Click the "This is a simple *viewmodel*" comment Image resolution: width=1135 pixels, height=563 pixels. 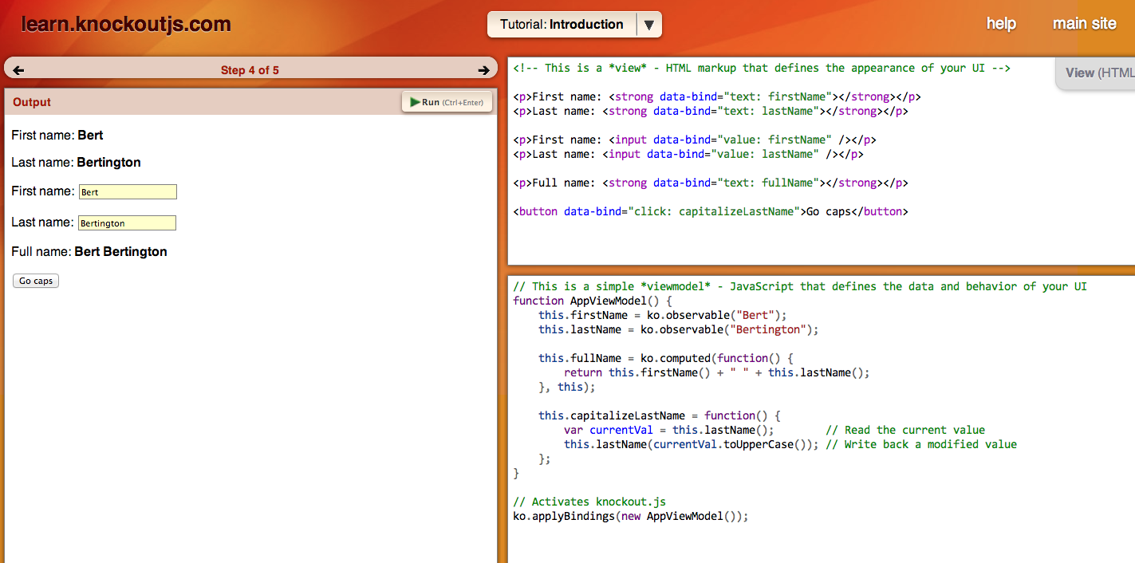click(800, 287)
